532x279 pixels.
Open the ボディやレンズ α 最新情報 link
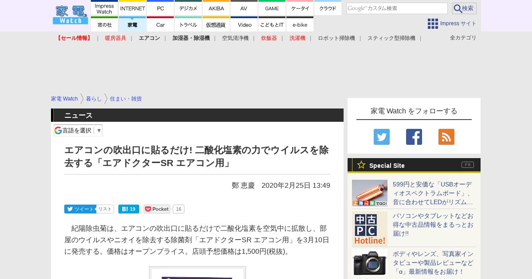click(x=433, y=263)
